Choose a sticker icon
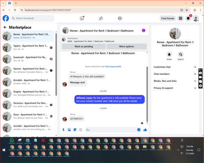204x163 pixels. pos(75,130)
